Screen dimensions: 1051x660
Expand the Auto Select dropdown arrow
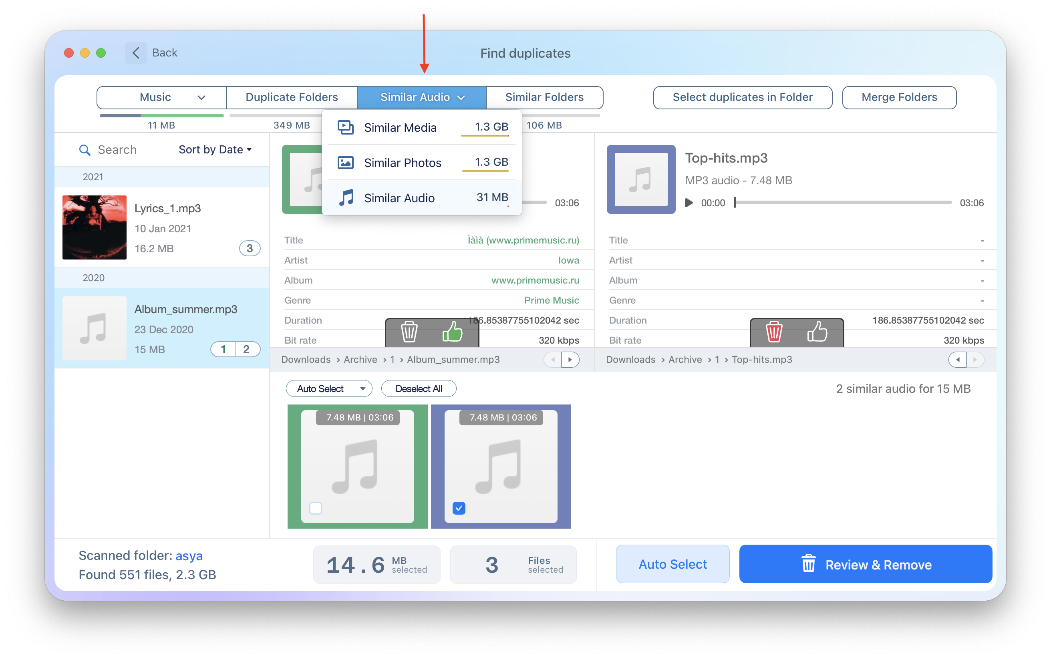(x=364, y=389)
